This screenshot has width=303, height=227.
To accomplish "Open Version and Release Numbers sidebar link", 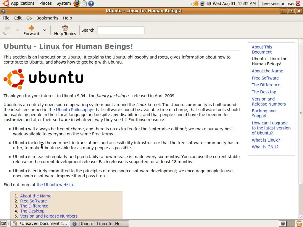I will [269, 102].
